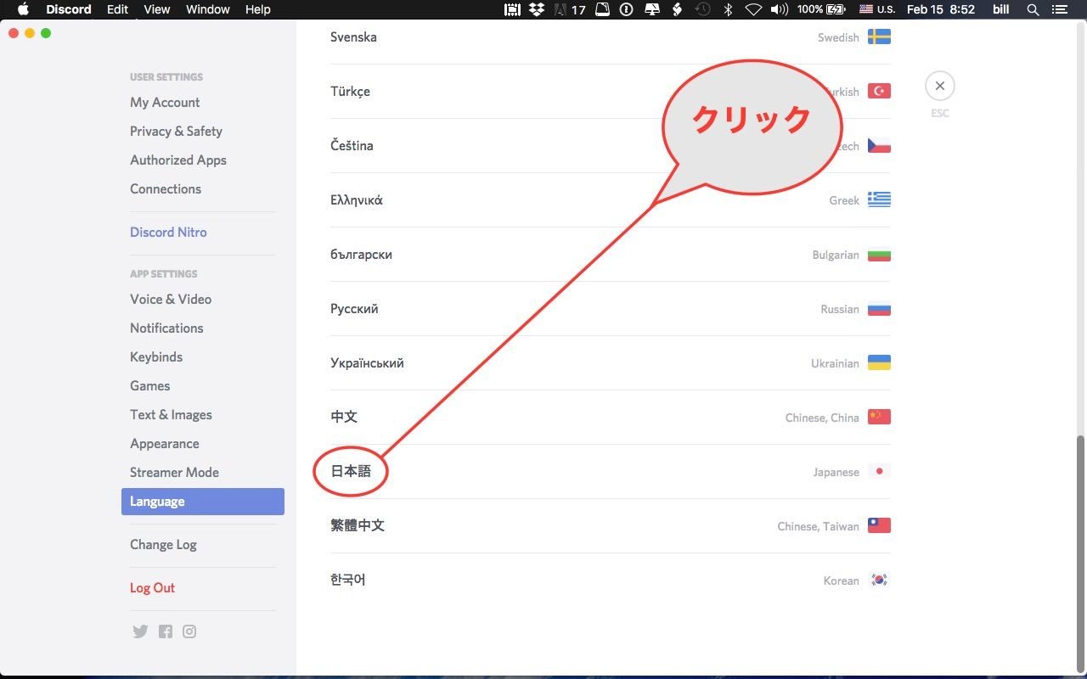This screenshot has height=679, width=1087.
Task: Open the Twitter icon link in sidebar
Action: click(x=140, y=631)
